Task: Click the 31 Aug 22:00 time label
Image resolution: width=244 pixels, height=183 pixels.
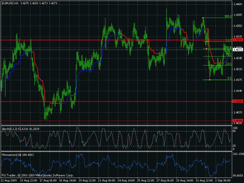Action: pos(204,181)
